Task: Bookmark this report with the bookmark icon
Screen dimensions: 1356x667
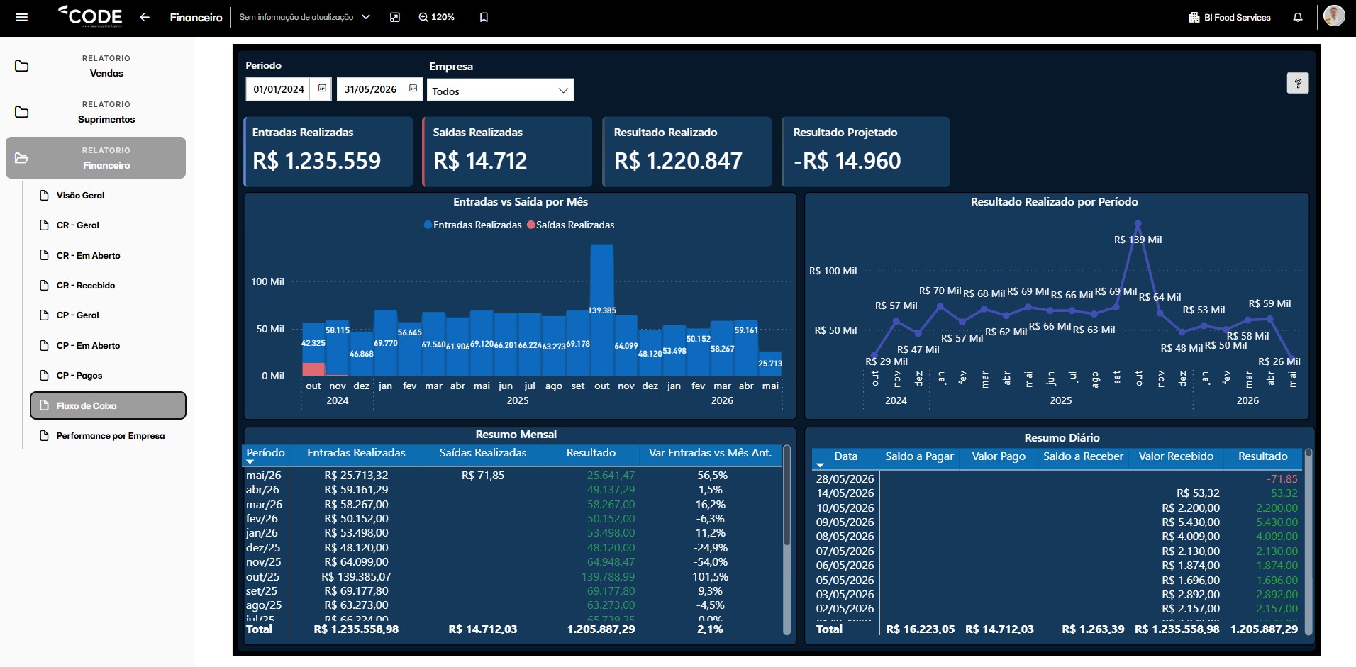Action: coord(484,17)
